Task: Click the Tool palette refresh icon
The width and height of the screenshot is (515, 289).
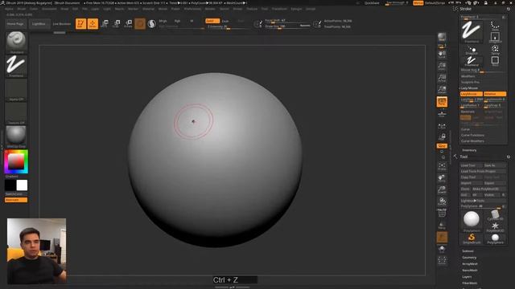Action: click(x=508, y=157)
